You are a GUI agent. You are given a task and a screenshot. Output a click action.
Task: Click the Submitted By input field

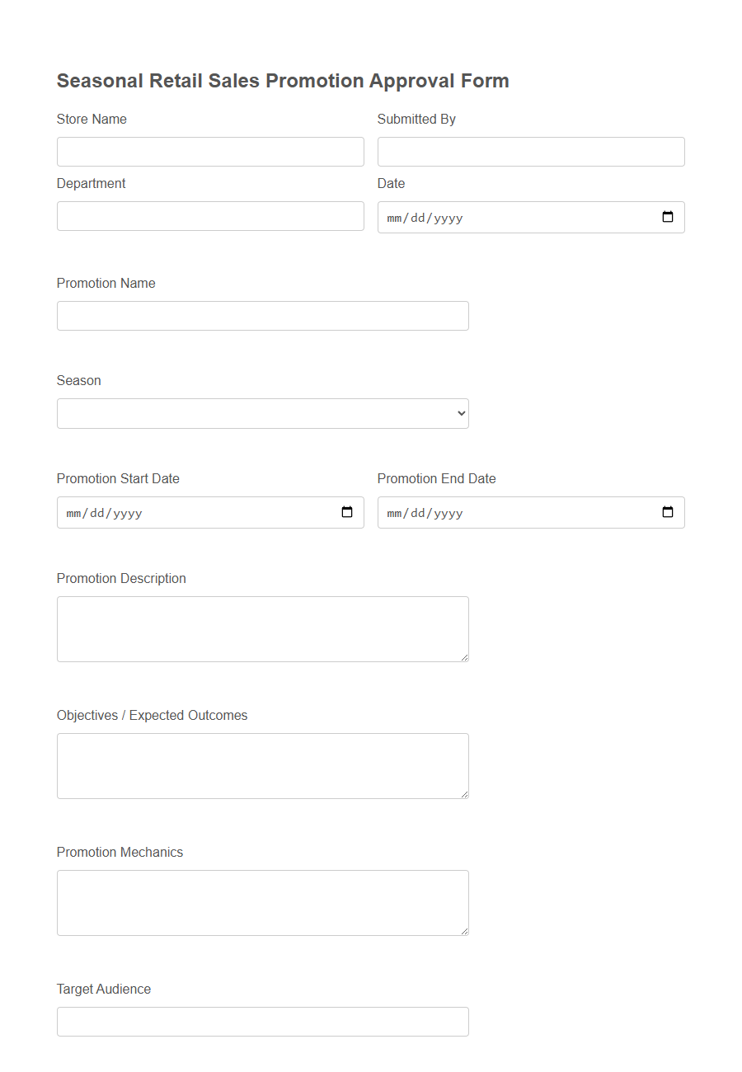[x=530, y=152]
